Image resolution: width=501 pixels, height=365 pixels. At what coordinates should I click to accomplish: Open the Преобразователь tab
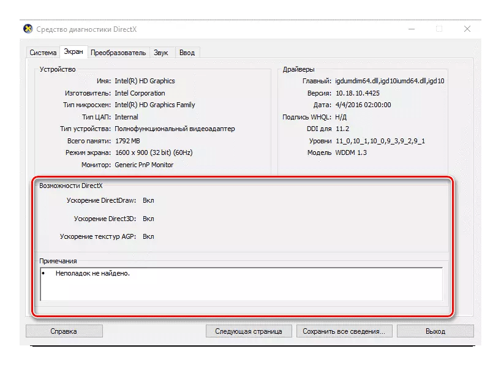pos(118,53)
